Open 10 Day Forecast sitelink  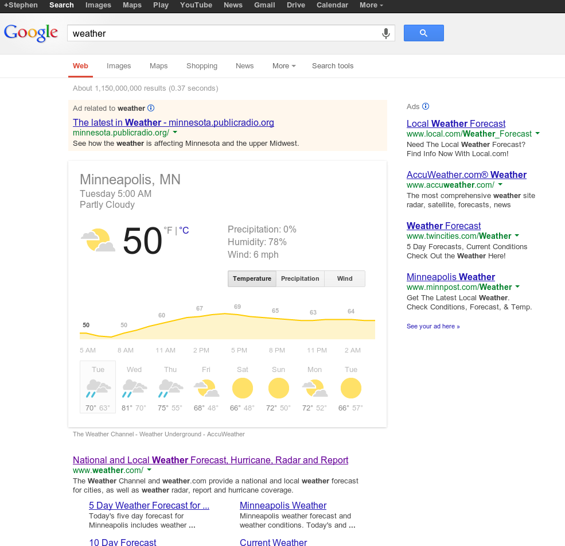[x=123, y=543]
